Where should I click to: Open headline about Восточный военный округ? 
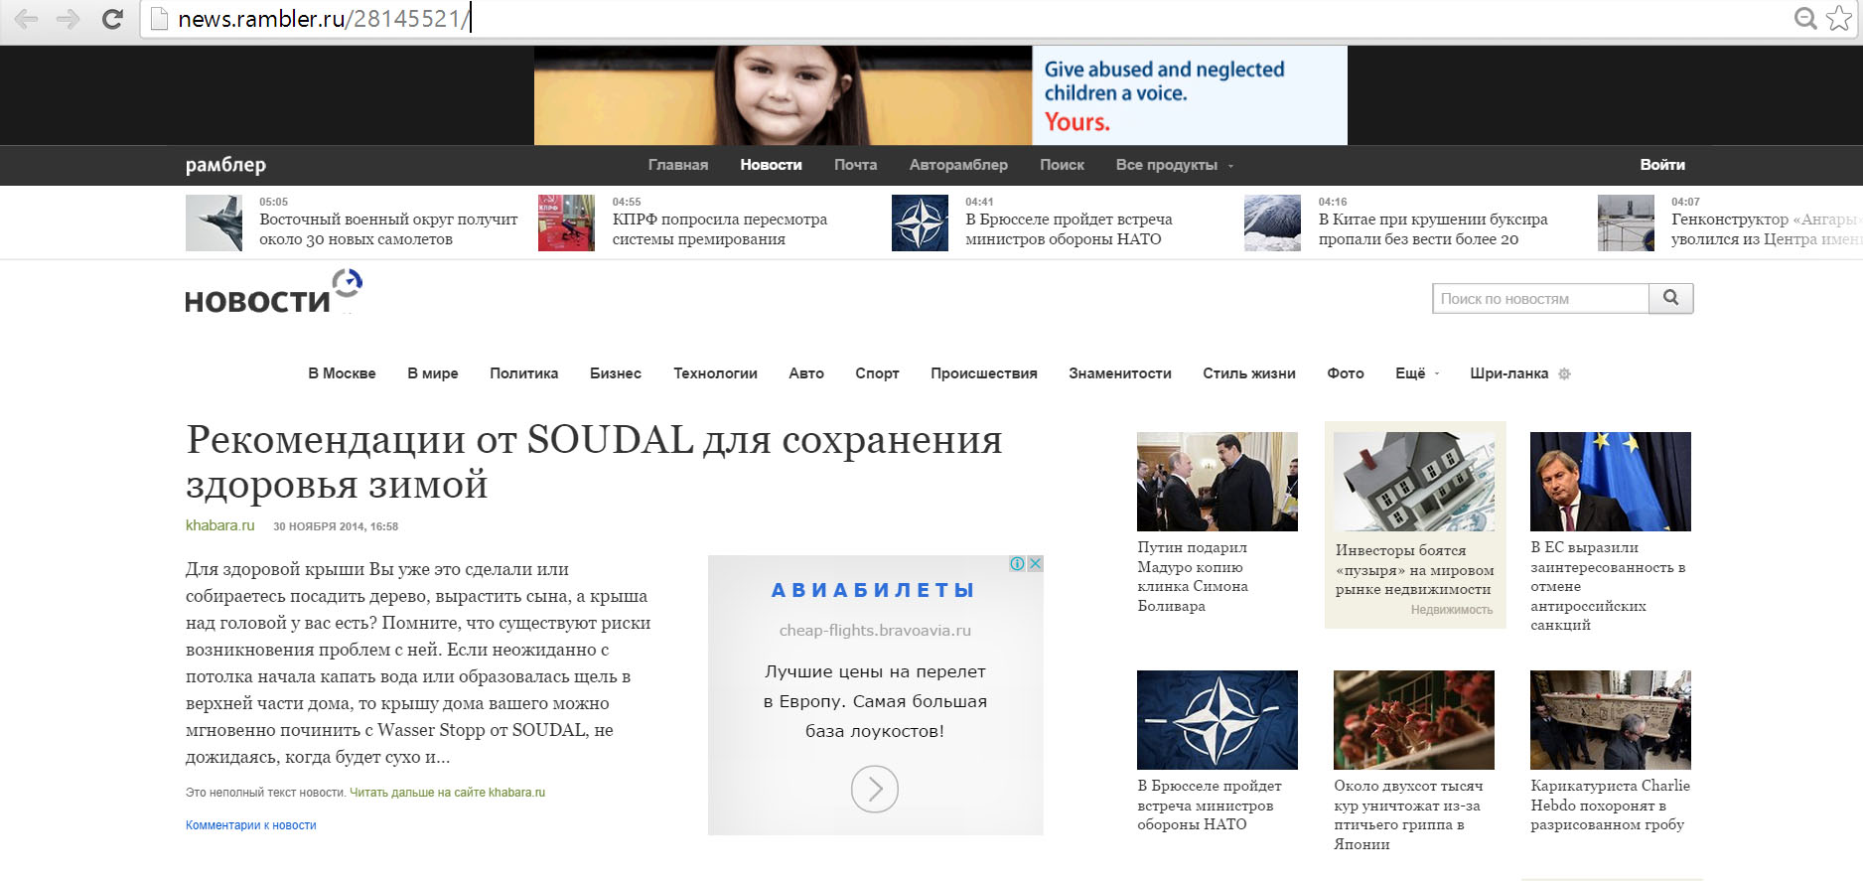point(388,229)
